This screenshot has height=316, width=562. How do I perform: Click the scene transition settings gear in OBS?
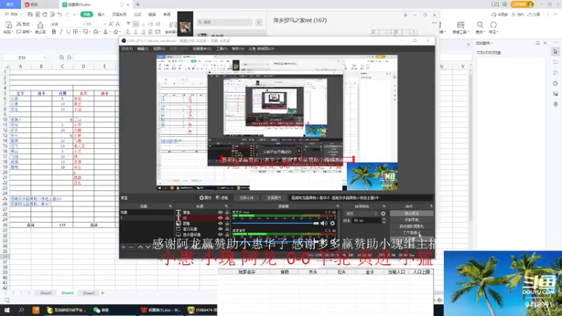click(x=383, y=213)
